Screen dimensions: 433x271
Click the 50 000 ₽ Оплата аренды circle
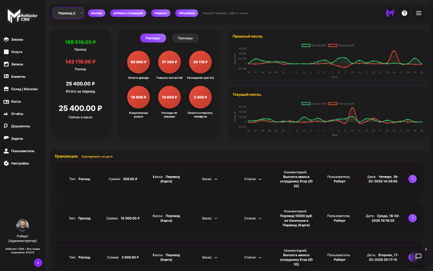(139, 62)
